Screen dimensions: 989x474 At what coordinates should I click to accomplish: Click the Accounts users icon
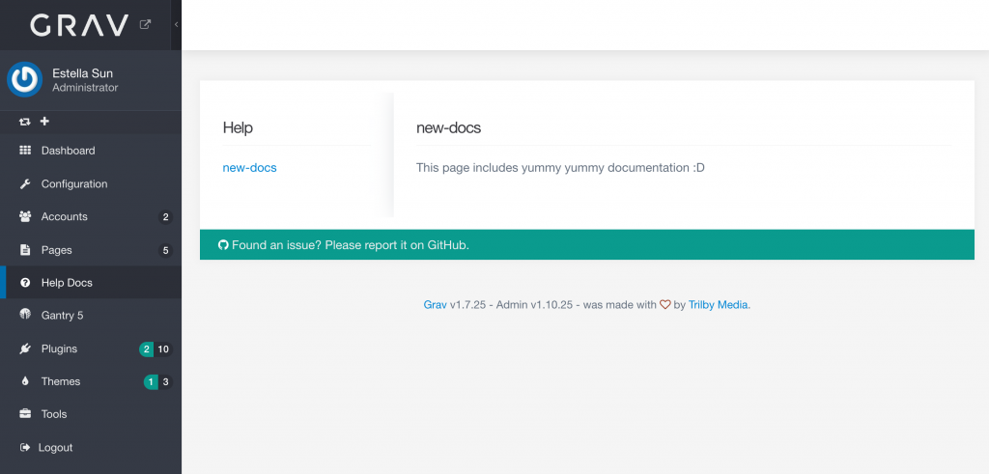(x=25, y=217)
